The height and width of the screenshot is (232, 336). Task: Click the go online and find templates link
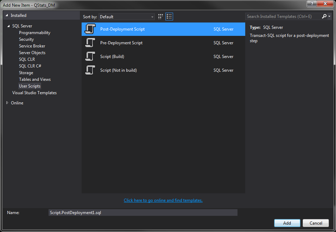pos(163,200)
